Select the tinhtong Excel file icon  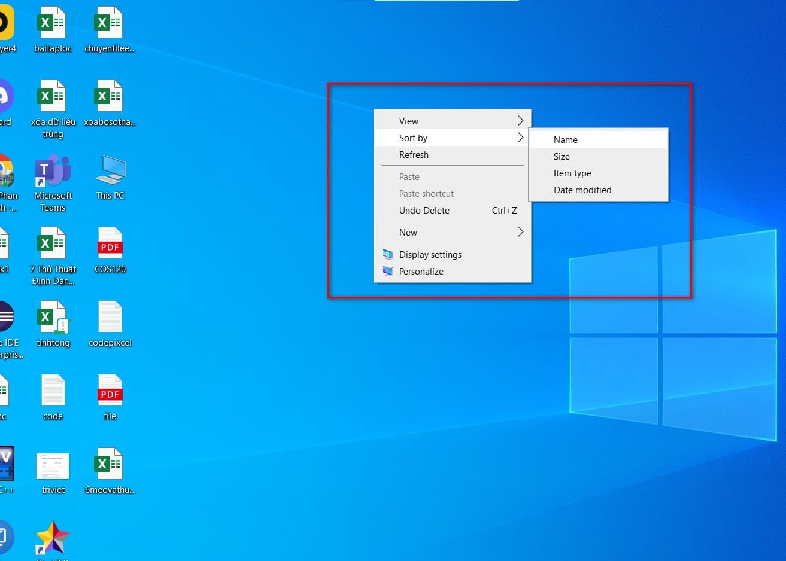[53, 318]
